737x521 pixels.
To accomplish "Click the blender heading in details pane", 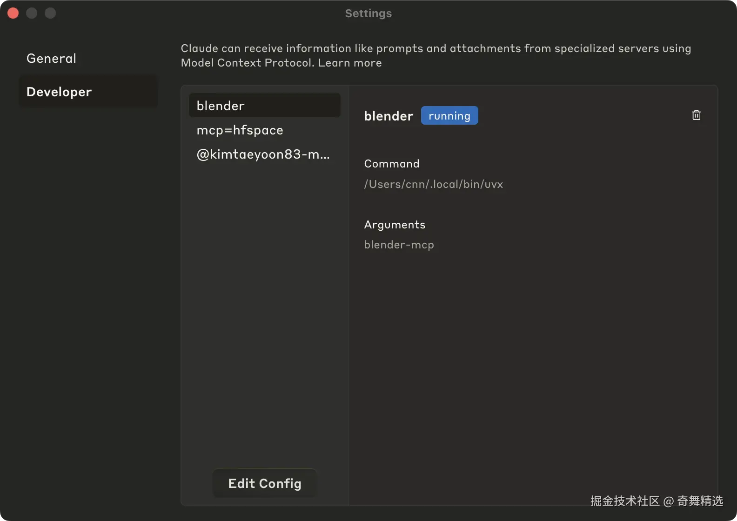I will (389, 116).
